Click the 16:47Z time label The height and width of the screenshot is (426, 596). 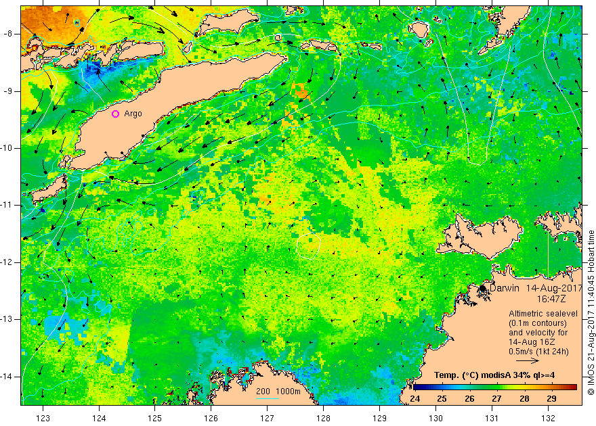point(551,299)
